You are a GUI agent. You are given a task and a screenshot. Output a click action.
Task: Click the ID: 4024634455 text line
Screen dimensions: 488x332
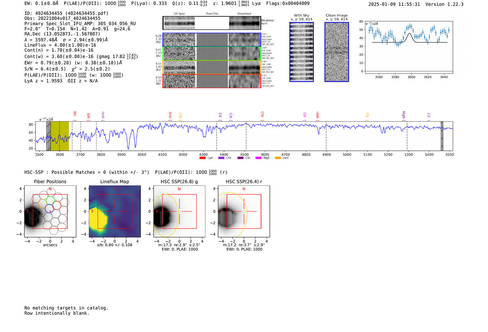tap(66, 13)
